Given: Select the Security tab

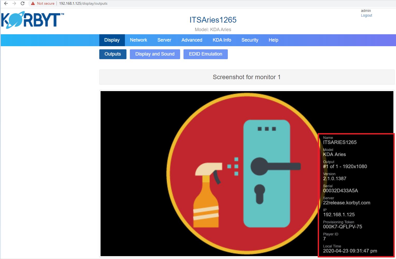Looking at the screenshot, I should tap(250, 40).
